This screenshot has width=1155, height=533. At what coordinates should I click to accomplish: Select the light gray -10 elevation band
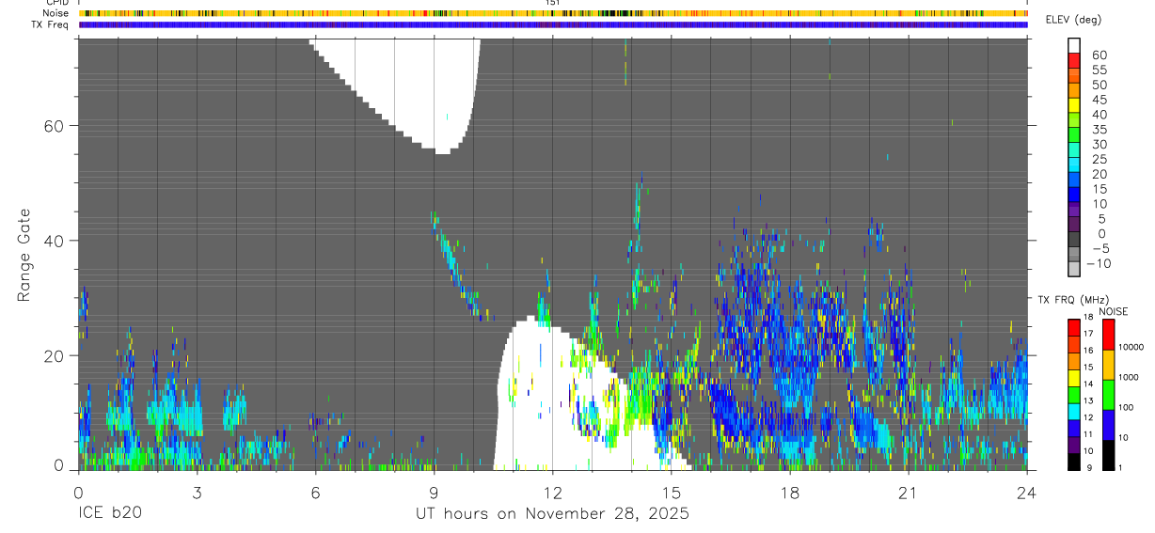(1074, 271)
